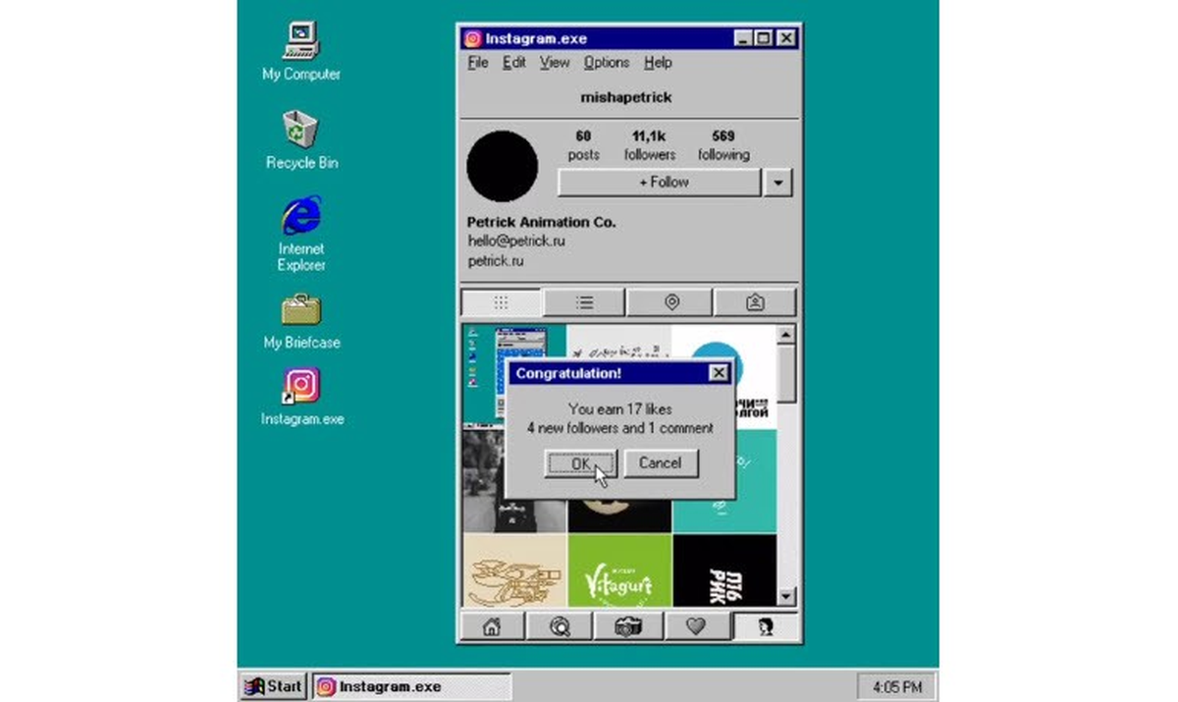Viewport: 1178px width, 702px height.
Task: Open the beige line-drawing post thumbnail
Action: 514,569
